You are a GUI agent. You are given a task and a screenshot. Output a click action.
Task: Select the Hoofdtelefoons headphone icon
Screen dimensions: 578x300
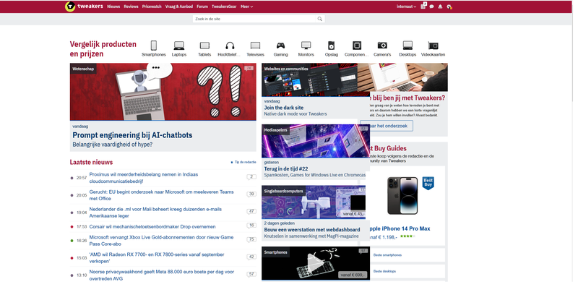pos(228,46)
